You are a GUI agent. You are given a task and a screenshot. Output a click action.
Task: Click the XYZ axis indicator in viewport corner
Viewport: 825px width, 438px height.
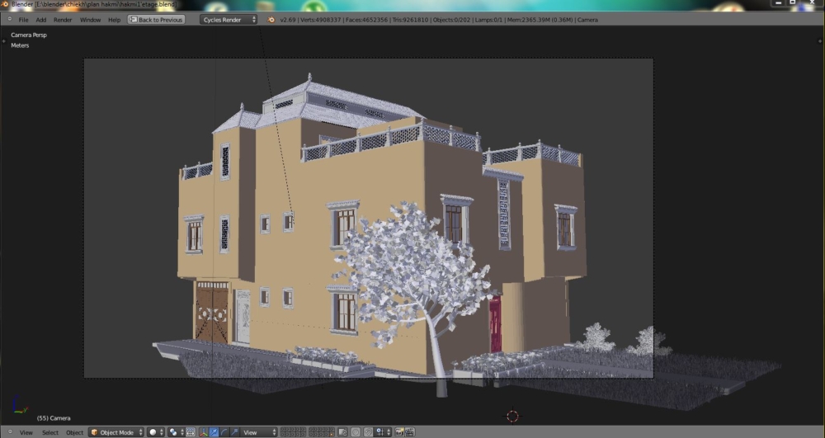click(x=20, y=405)
